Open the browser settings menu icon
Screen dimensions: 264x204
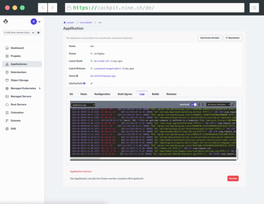254,8
